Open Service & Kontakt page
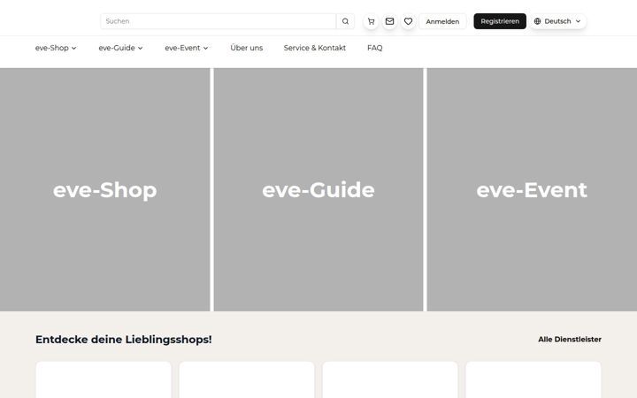637x398 pixels. [315, 48]
